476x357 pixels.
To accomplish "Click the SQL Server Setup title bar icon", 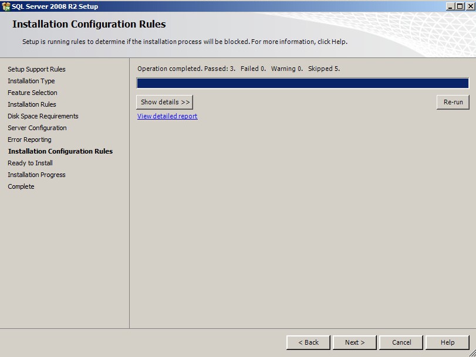I will 6,6.
